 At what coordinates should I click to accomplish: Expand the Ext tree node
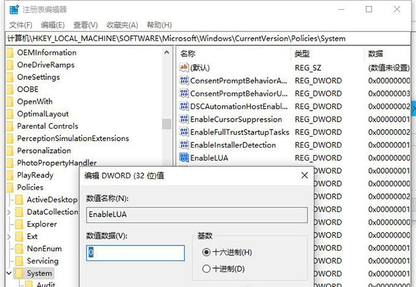tap(8, 236)
